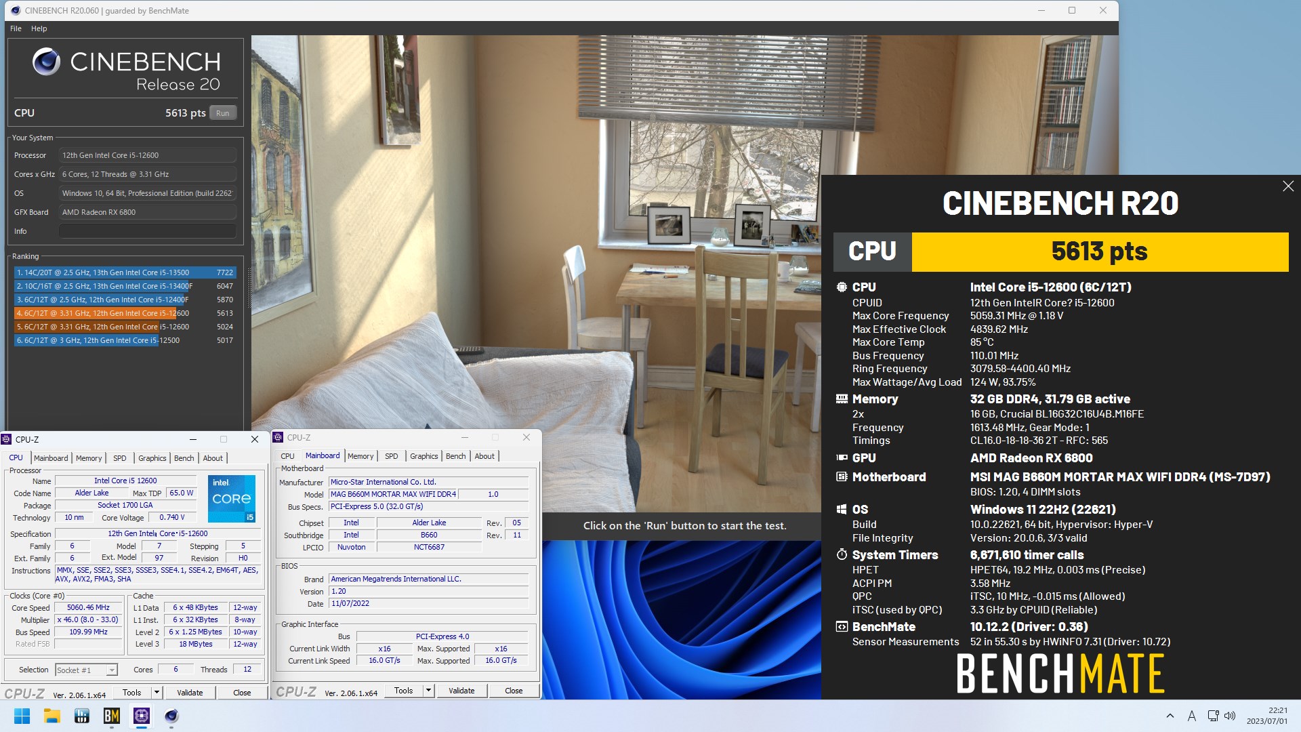Click the Run button for CPU test

(222, 113)
